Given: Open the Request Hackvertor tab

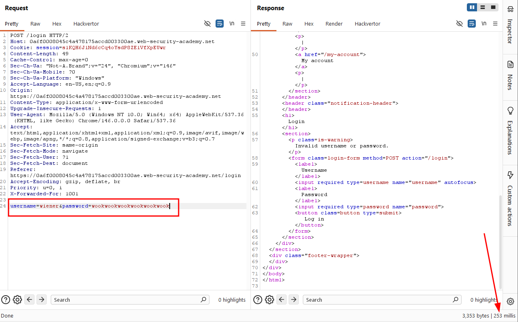Looking at the screenshot, I should click(86, 24).
